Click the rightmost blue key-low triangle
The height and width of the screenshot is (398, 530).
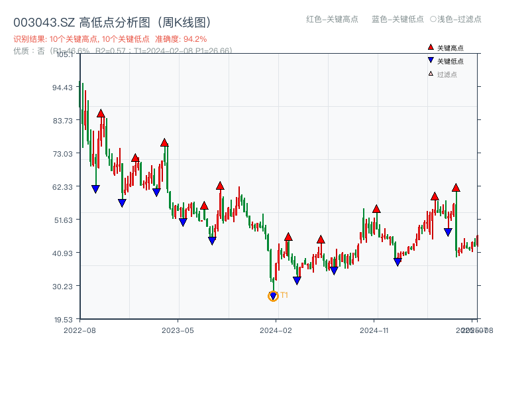pos(448,232)
